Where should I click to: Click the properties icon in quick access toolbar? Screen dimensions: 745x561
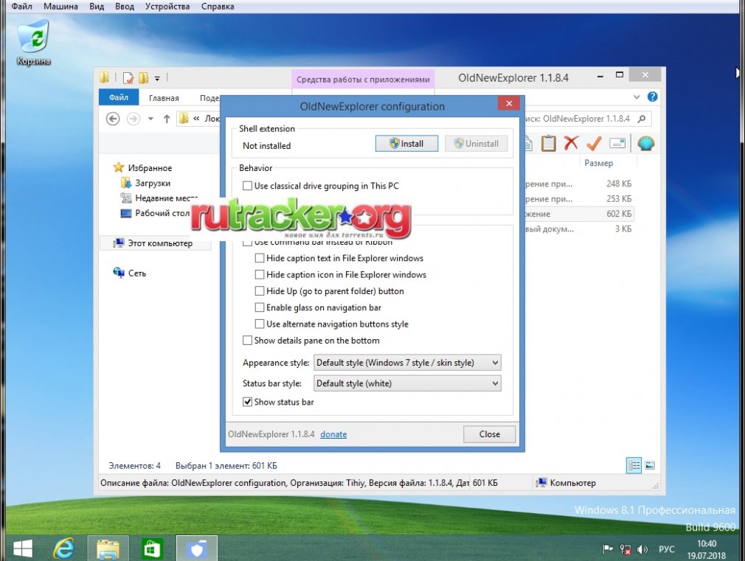[128, 77]
